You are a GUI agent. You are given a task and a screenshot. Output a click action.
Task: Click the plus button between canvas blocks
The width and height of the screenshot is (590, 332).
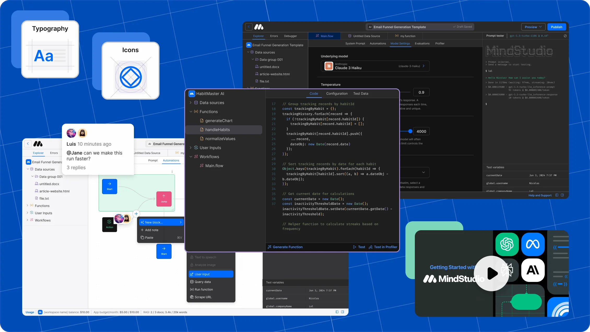point(136,214)
